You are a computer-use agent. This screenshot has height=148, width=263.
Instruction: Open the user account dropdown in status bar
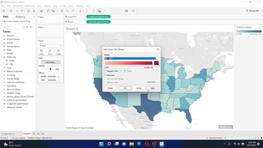pos(225,138)
